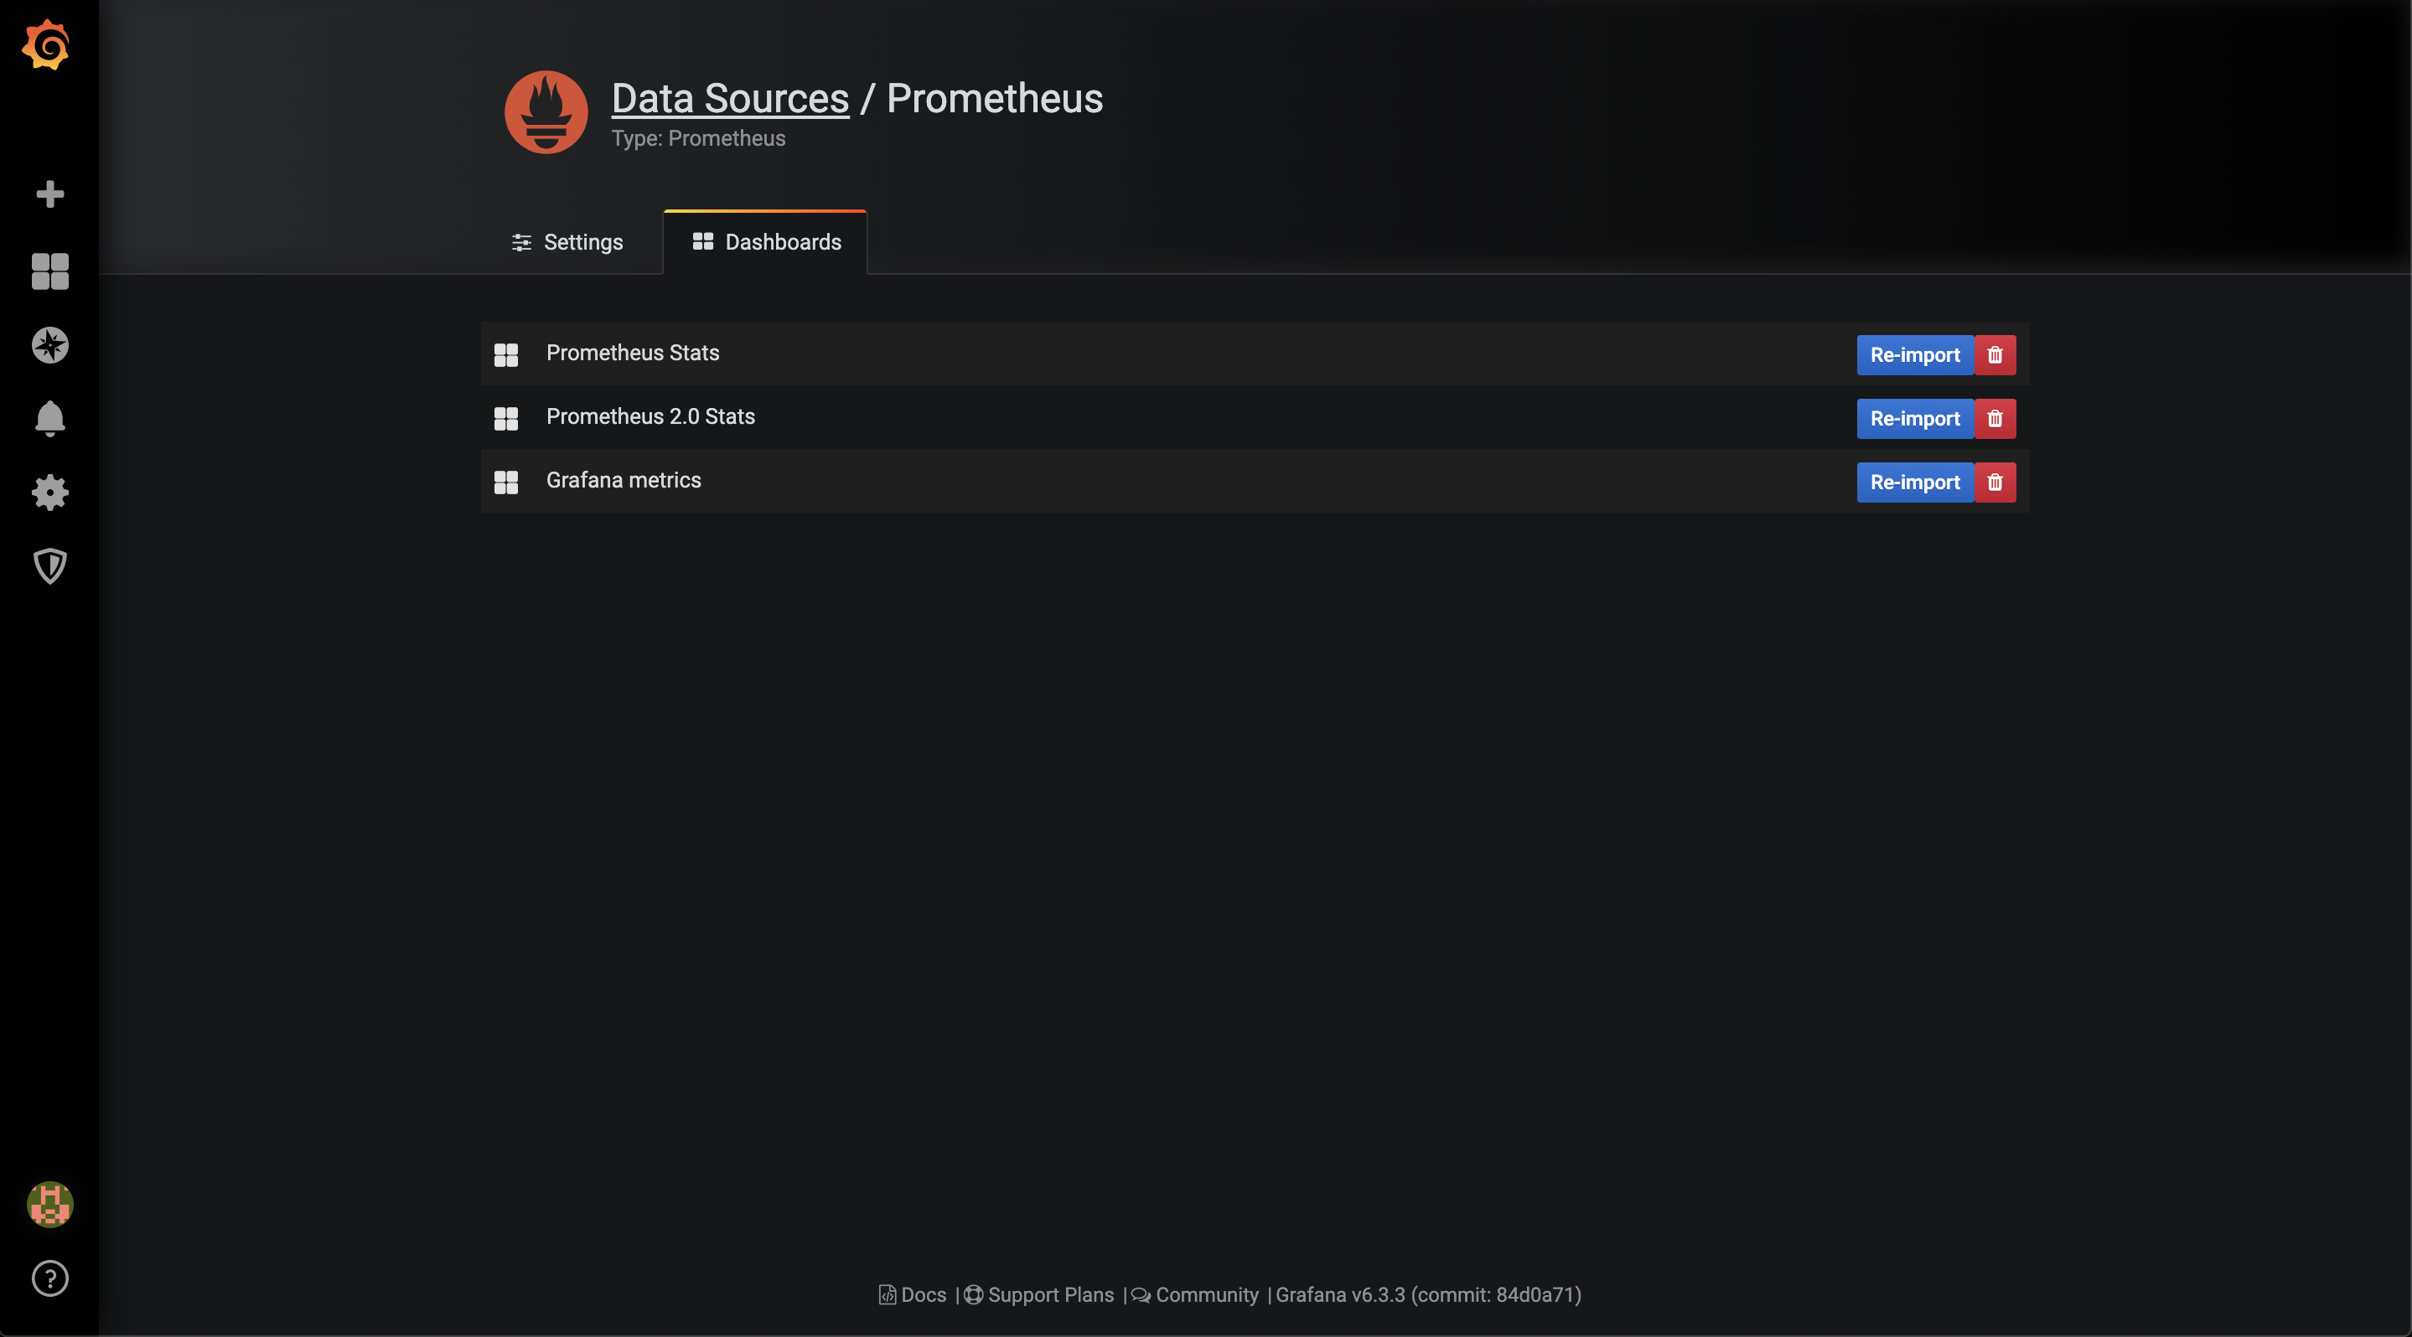
Task: Select the Dashboards tab
Action: coord(766,241)
